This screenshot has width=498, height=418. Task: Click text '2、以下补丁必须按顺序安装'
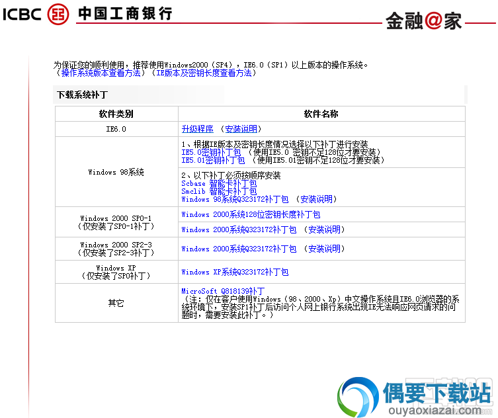[x=231, y=176]
